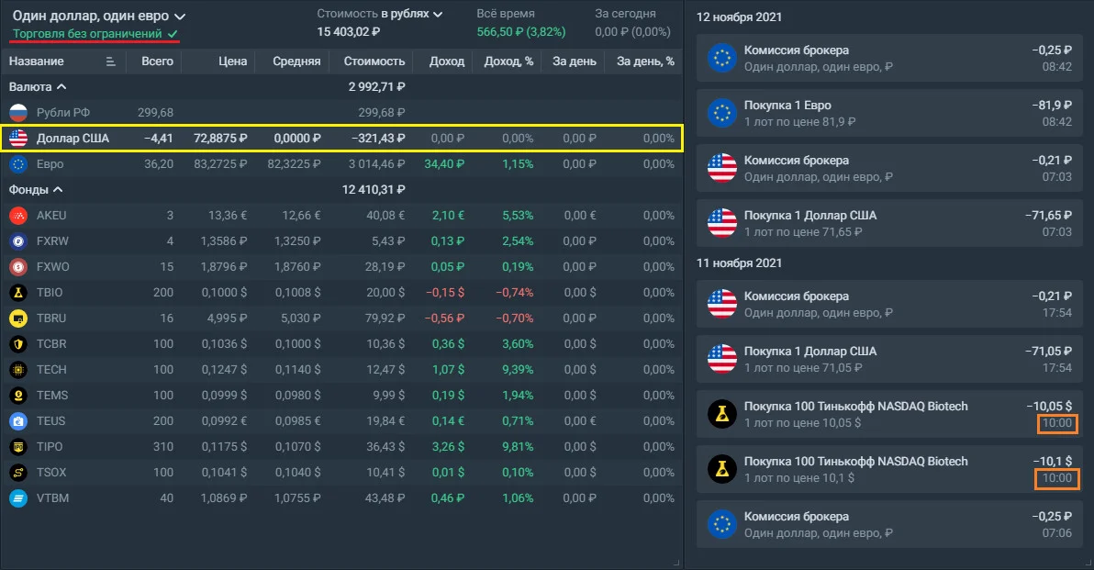Screen dimensions: 1094x570
Task: Click the TIPO fund icon
Action: 18,446
